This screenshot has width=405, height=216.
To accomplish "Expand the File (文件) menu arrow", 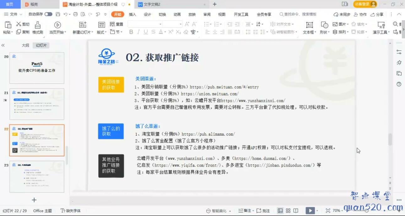I will point(21,14).
